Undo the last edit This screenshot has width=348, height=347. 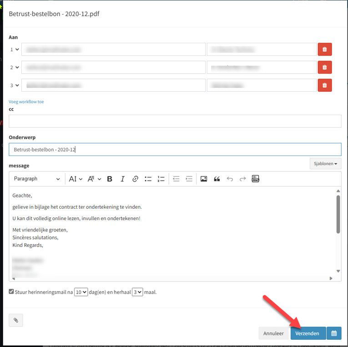[x=230, y=179]
